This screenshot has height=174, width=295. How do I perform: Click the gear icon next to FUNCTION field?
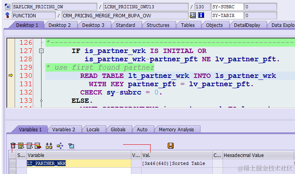point(8,15)
